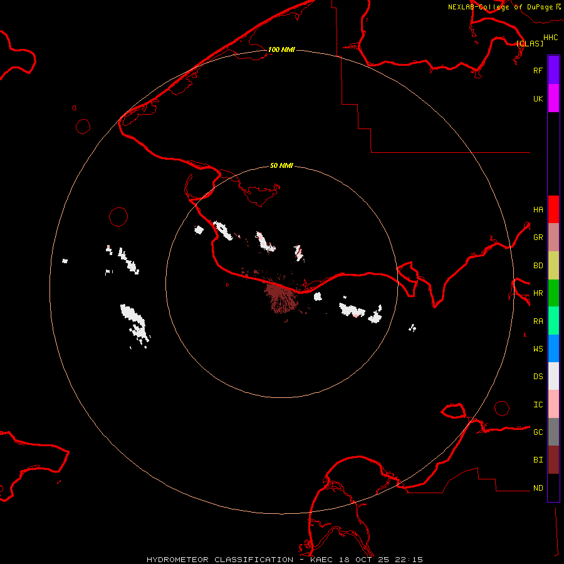
Task: Click the WS legend label
Action: (538, 348)
